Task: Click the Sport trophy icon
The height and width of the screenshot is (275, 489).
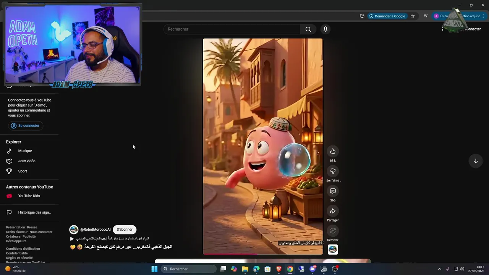Action: pos(9,171)
